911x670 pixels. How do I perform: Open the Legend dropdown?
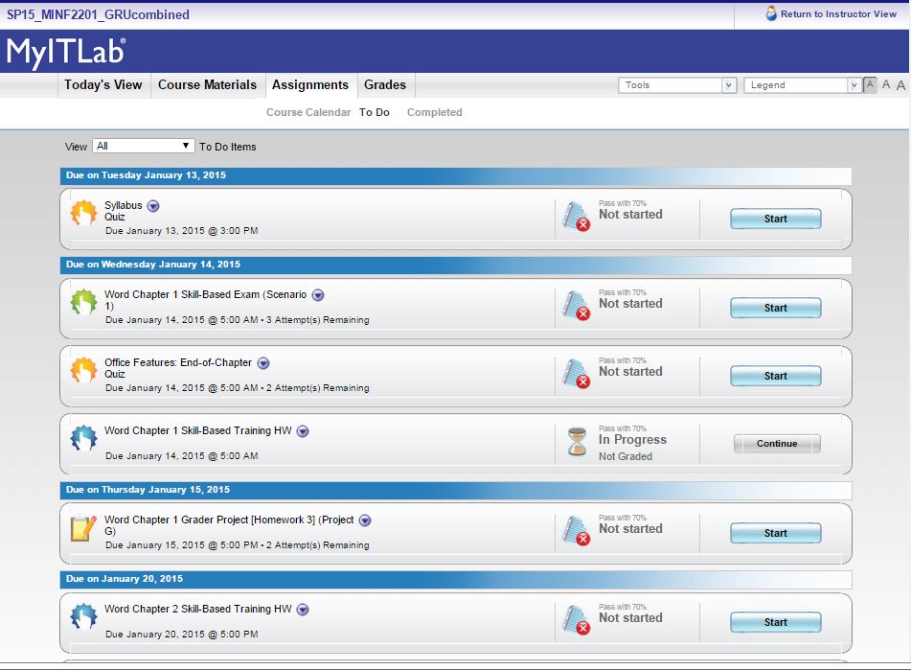[x=802, y=85]
